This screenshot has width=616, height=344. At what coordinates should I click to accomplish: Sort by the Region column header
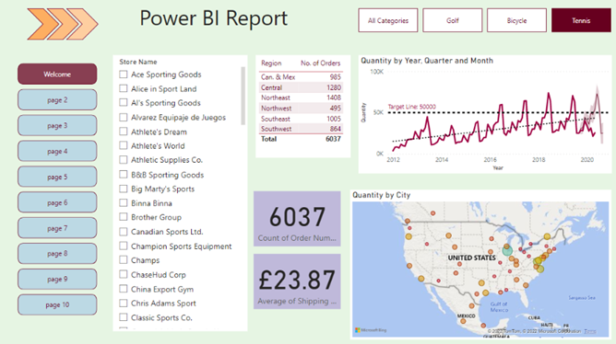point(271,63)
